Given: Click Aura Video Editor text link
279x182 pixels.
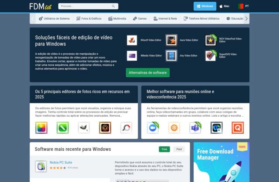Looking at the screenshot, I should coord(189,40).
